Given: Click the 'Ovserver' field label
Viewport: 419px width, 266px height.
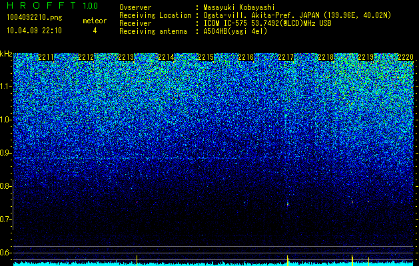Looking at the screenshot, I should click(x=135, y=7).
